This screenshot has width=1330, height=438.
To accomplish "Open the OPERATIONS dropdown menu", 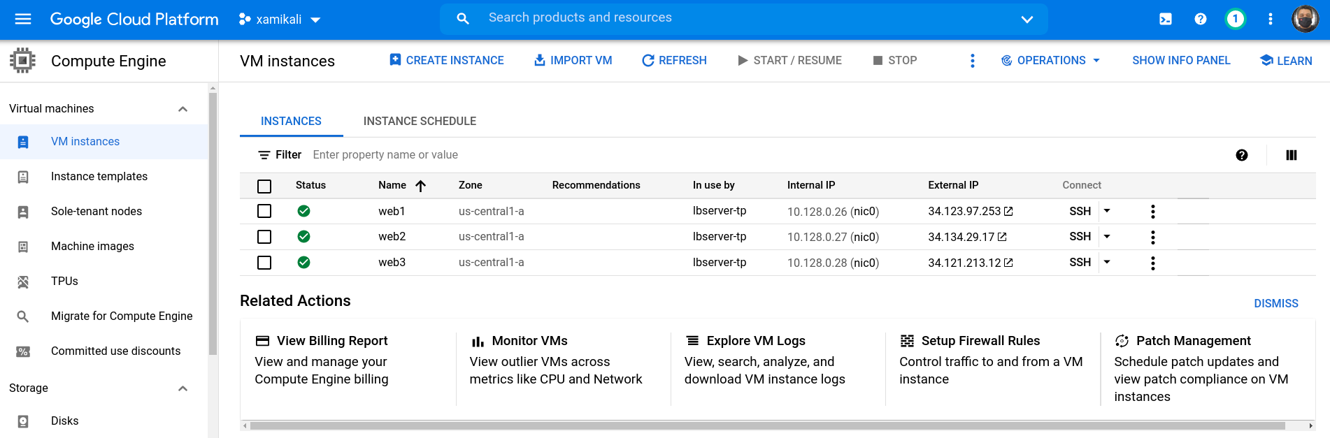I will point(1051,61).
